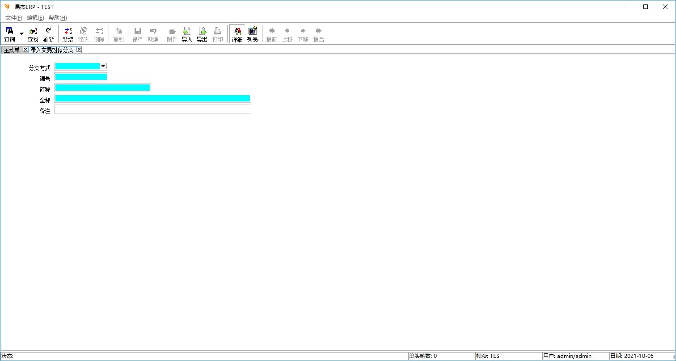The height and width of the screenshot is (361, 676).
Task: Click the 查找 (Find) toolbar icon
Action: click(x=33, y=34)
